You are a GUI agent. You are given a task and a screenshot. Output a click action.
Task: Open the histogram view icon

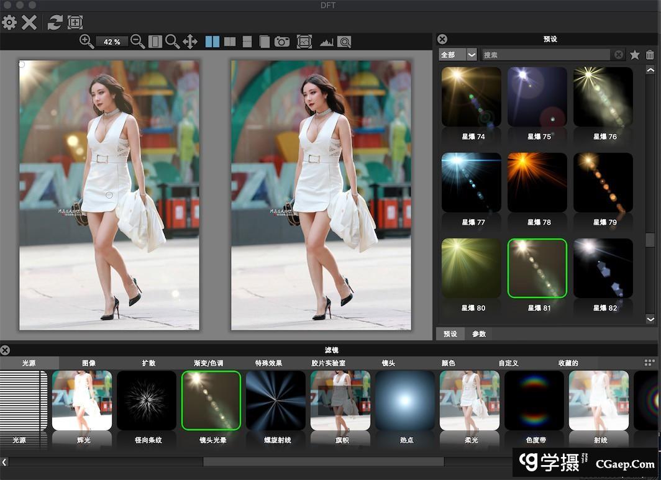coord(326,42)
